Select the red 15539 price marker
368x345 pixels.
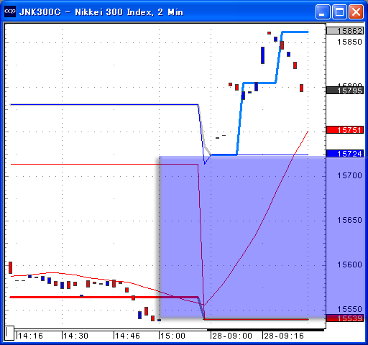[x=345, y=318]
